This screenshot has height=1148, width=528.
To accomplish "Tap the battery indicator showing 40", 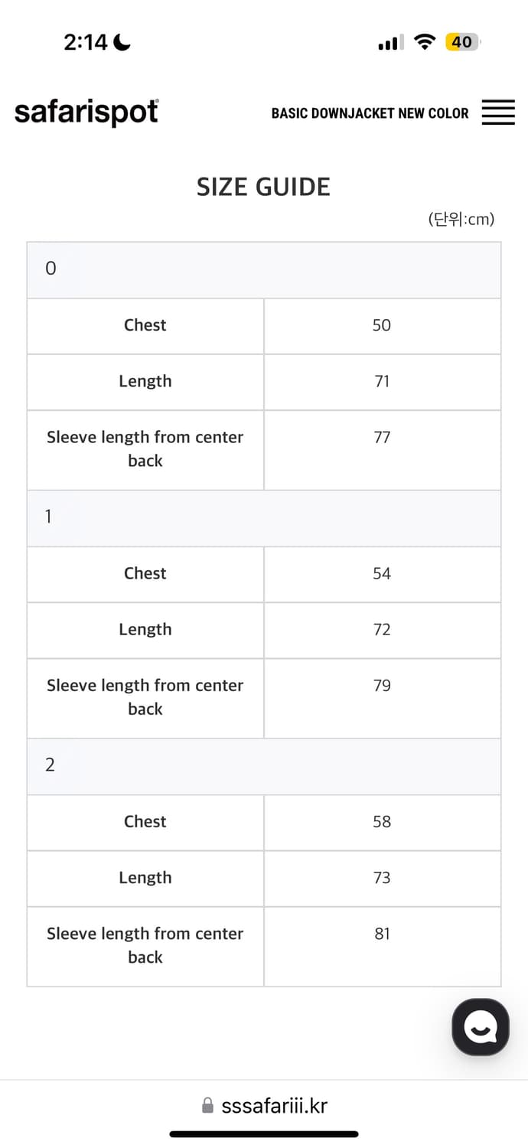I will [x=462, y=42].
